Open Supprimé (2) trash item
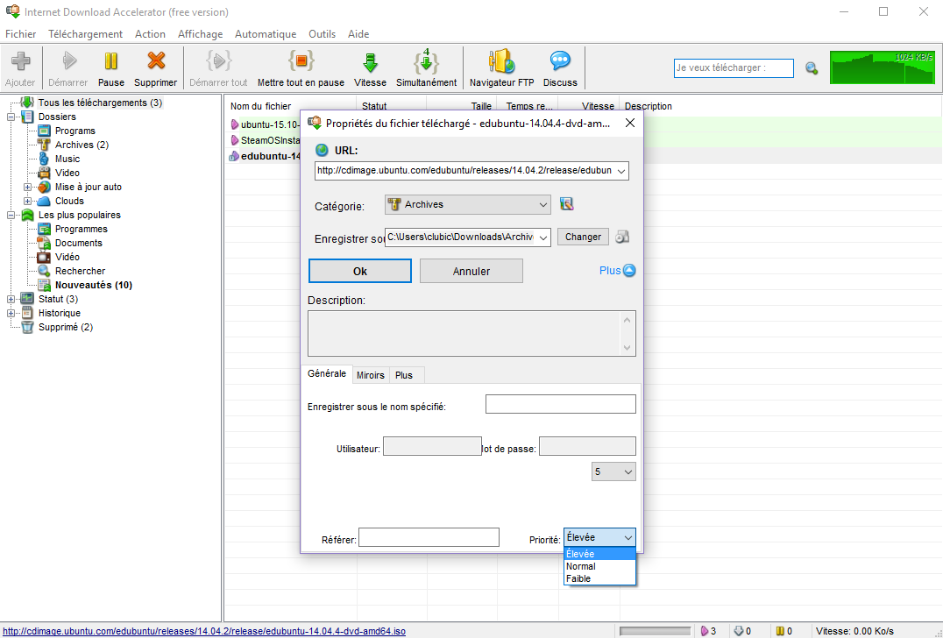 pos(66,327)
